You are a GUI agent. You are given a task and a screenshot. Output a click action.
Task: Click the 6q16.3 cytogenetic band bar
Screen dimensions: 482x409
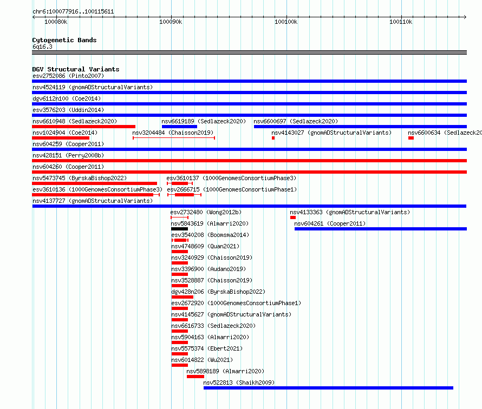tap(249, 52)
